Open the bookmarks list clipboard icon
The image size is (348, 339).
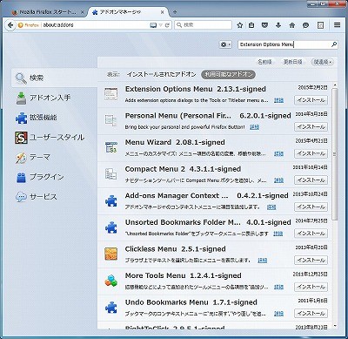coord(251,25)
